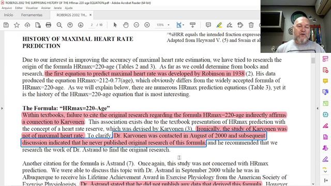Click the purple Protect file tool icon
Viewport: 331px width, 186px height.
[325, 137]
